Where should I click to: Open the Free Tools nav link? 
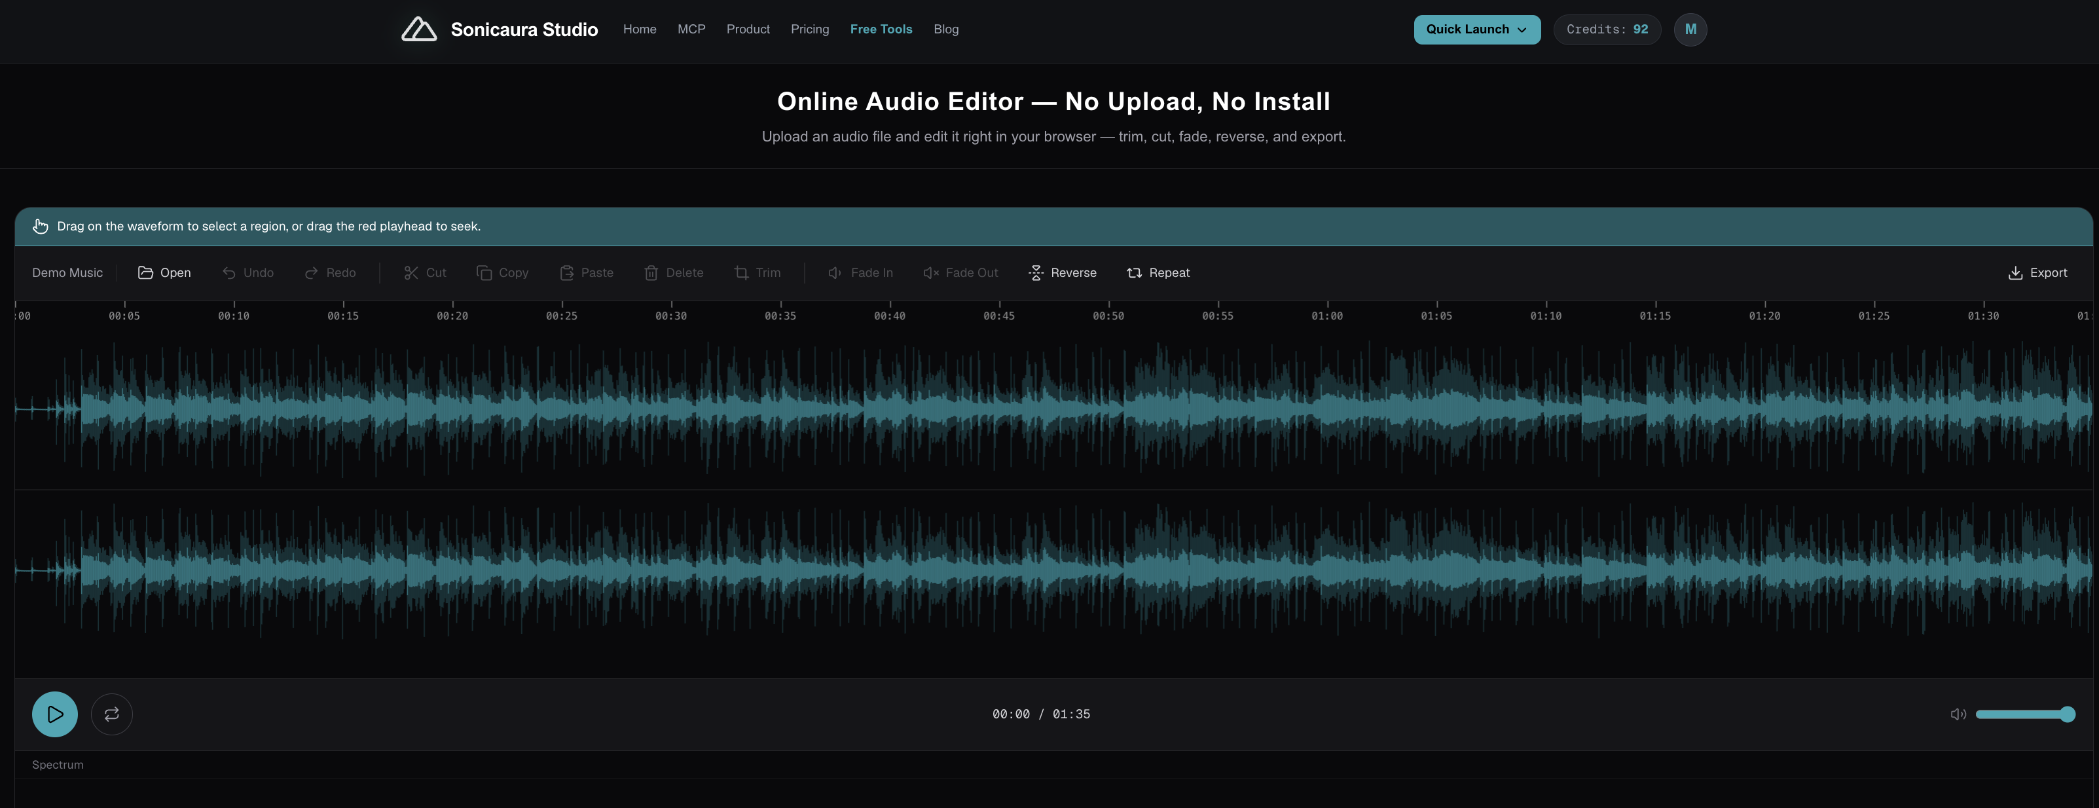coord(881,29)
